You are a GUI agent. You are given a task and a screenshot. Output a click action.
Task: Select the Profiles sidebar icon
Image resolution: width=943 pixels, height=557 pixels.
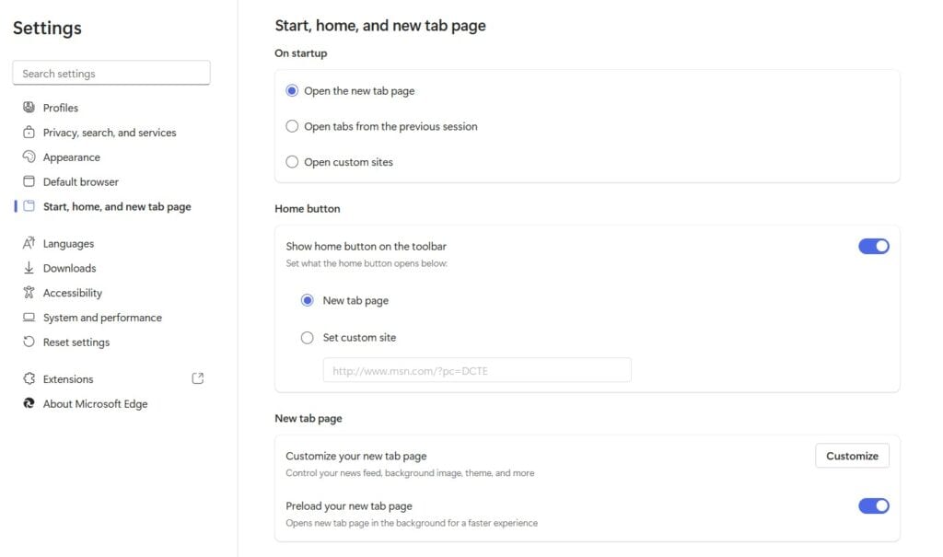[x=29, y=107]
